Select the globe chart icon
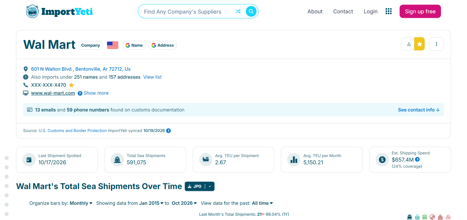Viewport: 467px width, 220px height. [x=432, y=217]
